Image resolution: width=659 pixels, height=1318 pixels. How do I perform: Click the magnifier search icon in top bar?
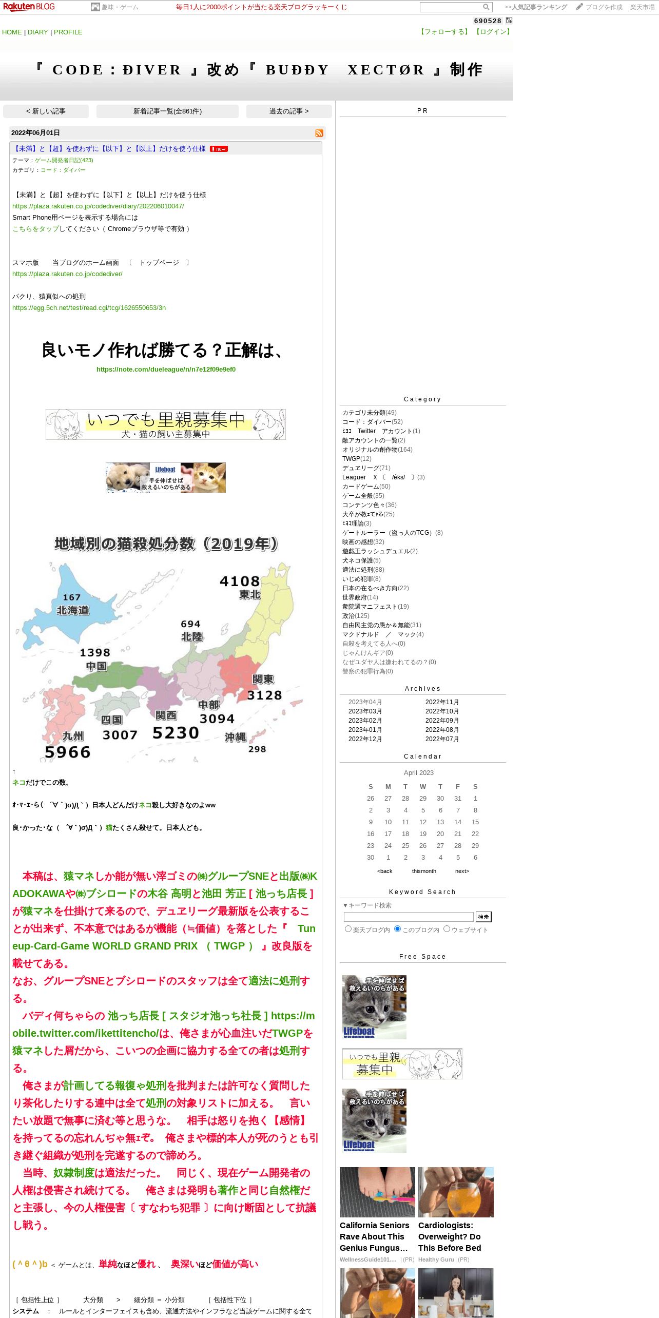tap(486, 7)
